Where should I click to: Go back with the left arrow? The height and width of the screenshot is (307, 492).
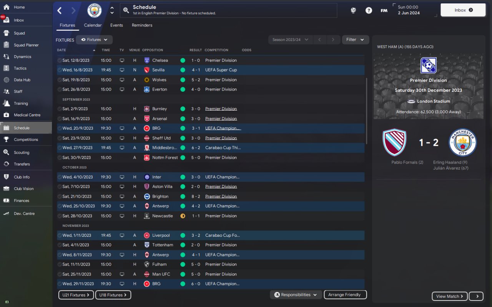click(x=60, y=10)
